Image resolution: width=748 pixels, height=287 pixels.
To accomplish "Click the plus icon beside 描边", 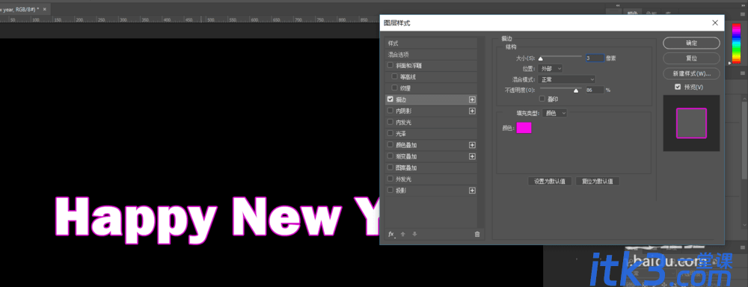I will pyautogui.click(x=472, y=99).
